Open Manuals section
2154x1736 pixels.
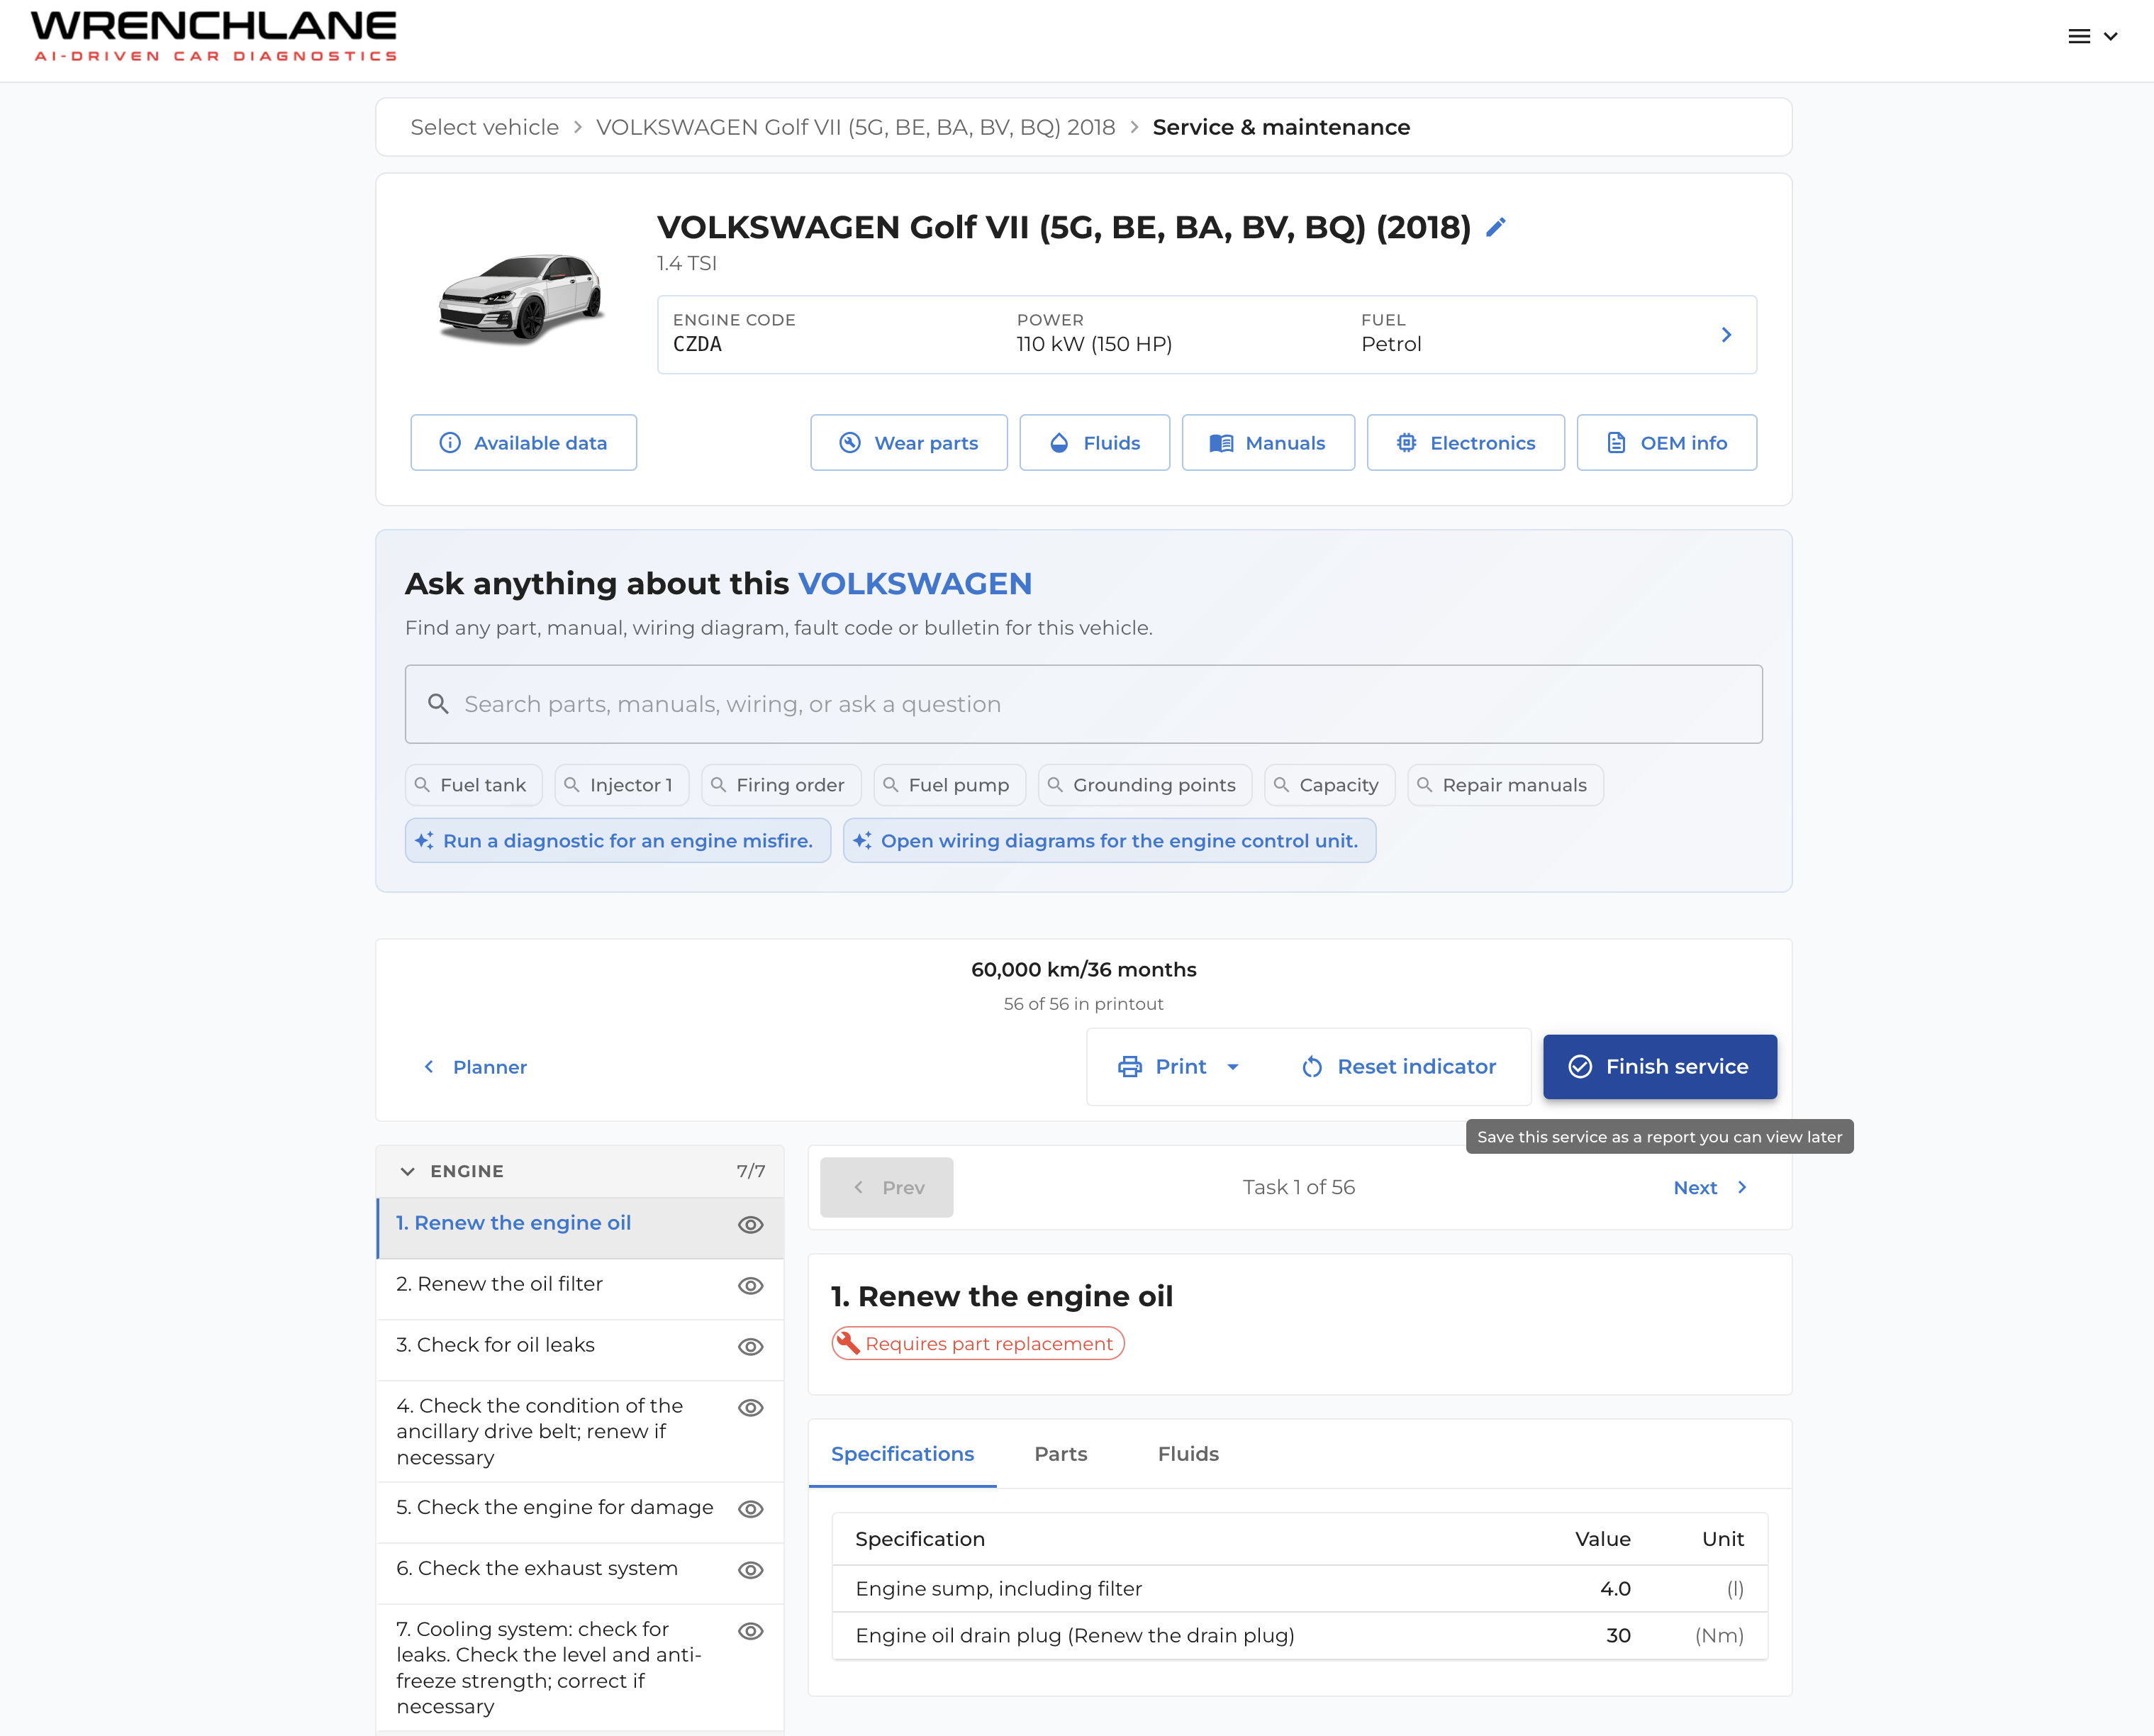tap(1268, 443)
